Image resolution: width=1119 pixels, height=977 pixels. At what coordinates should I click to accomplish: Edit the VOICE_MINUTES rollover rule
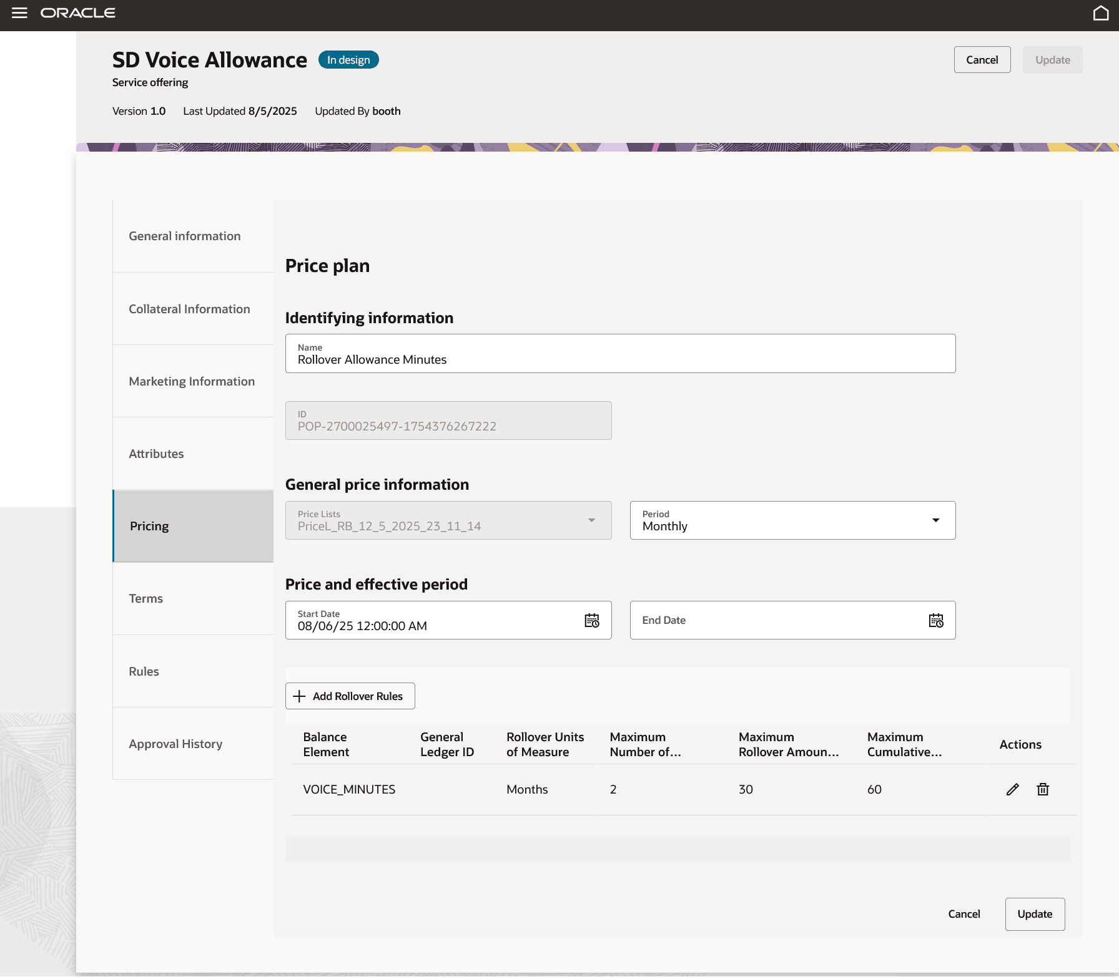tap(1012, 789)
